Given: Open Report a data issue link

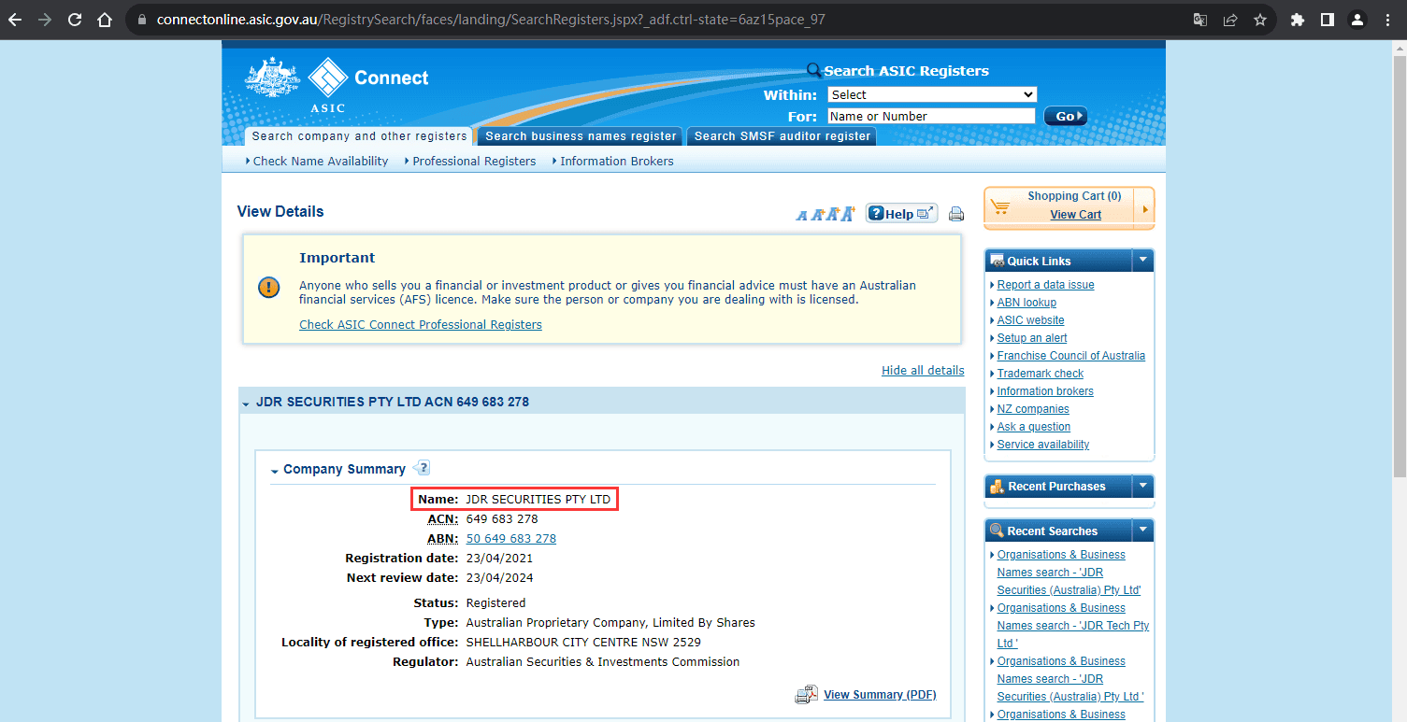Looking at the screenshot, I should (x=1045, y=285).
